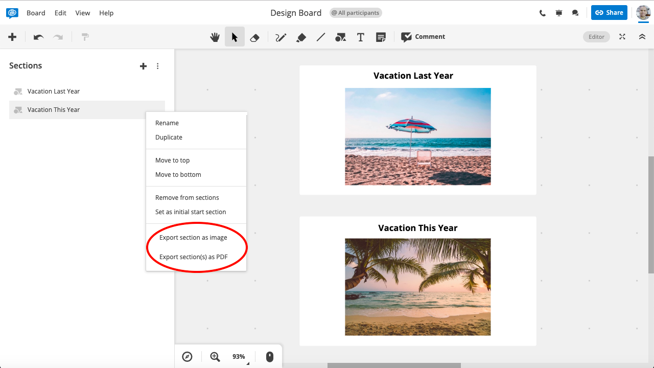Click the horizontal scrollbar at bottom
The image size is (654, 368).
pos(393,365)
